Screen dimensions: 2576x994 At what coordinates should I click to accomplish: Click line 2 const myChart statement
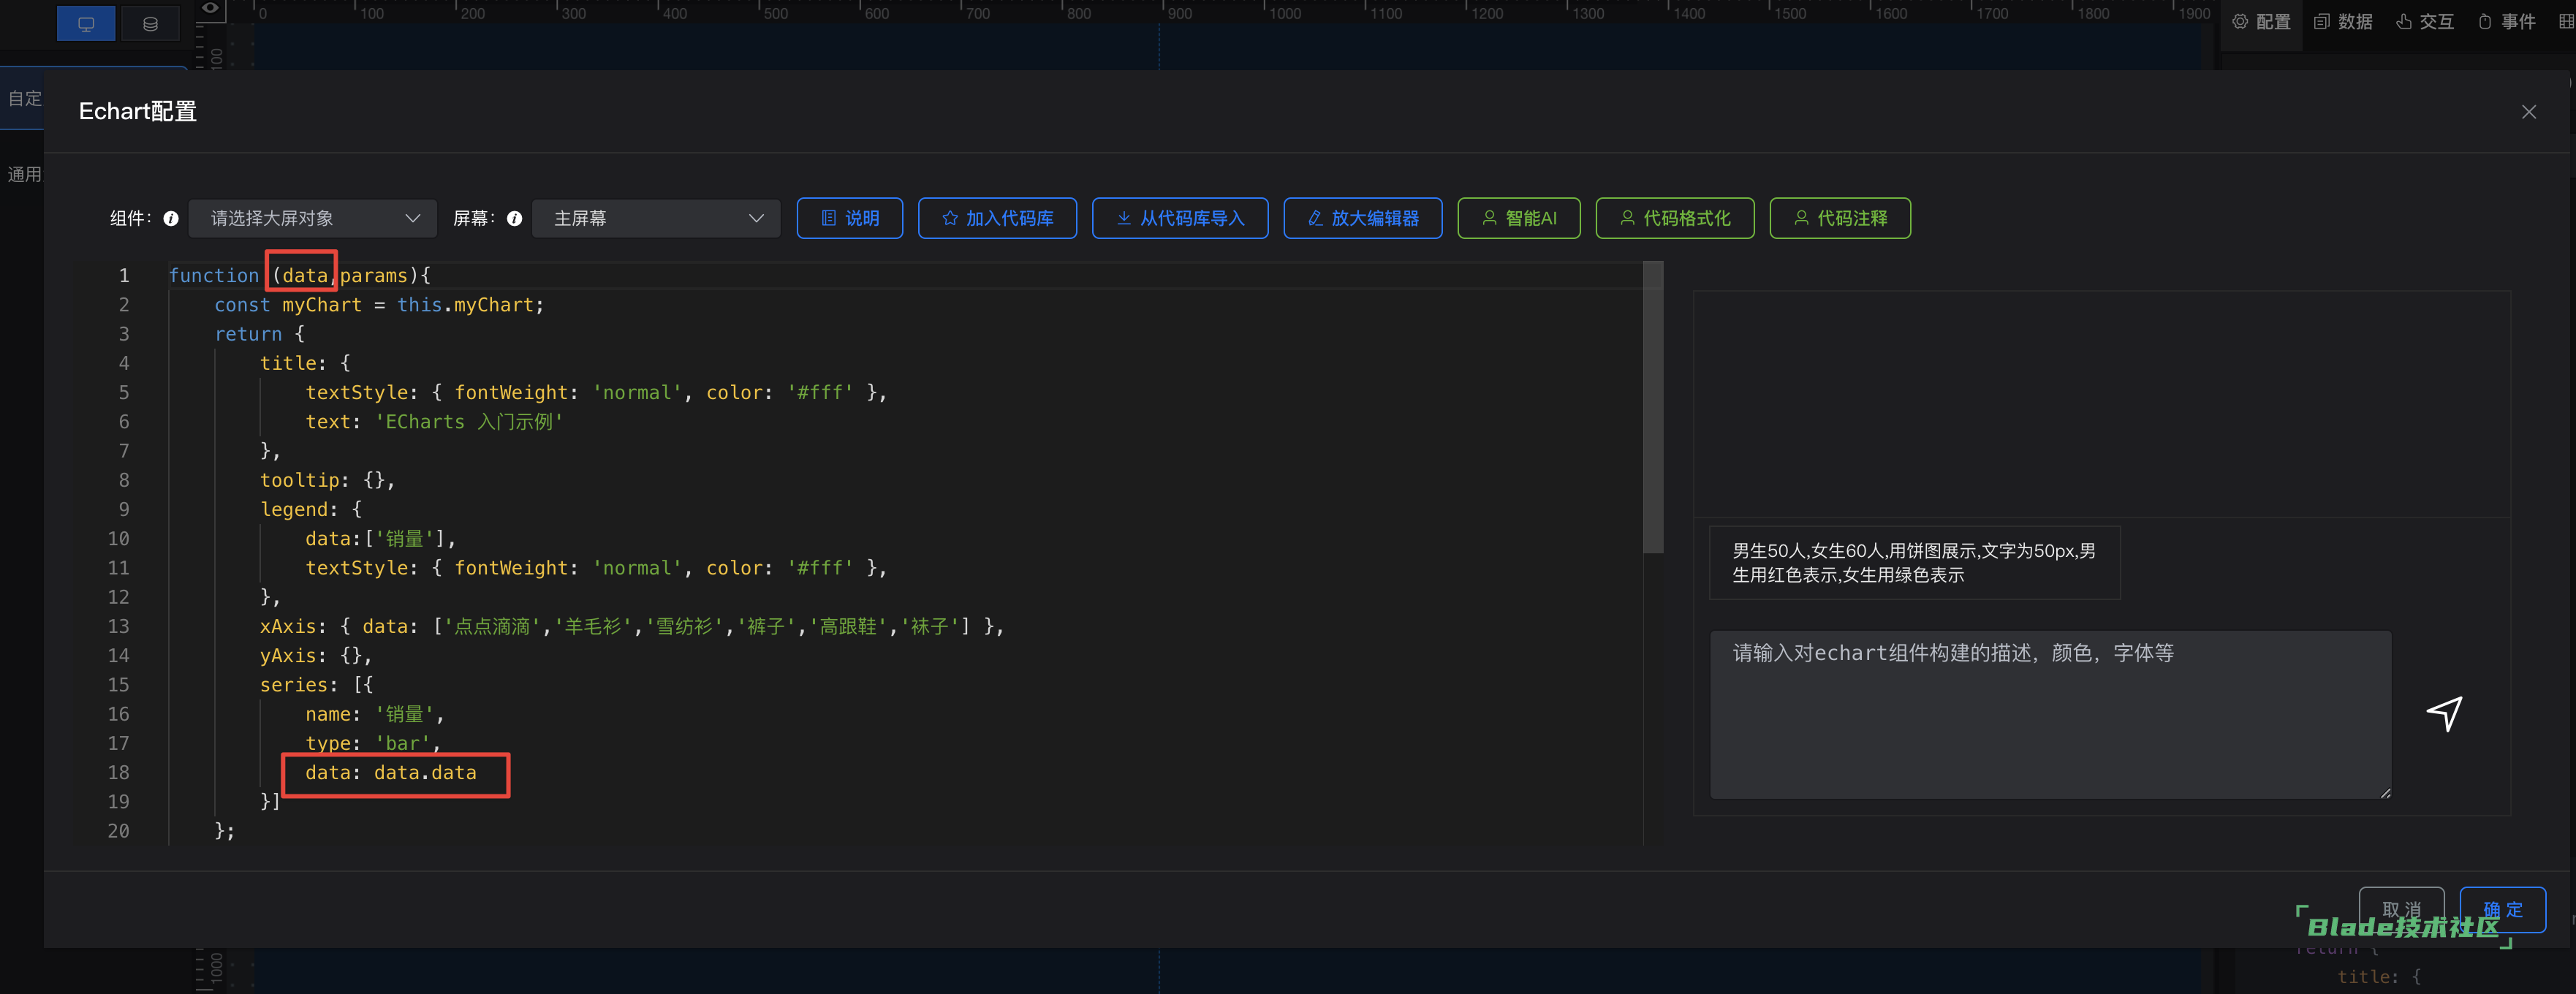point(379,305)
